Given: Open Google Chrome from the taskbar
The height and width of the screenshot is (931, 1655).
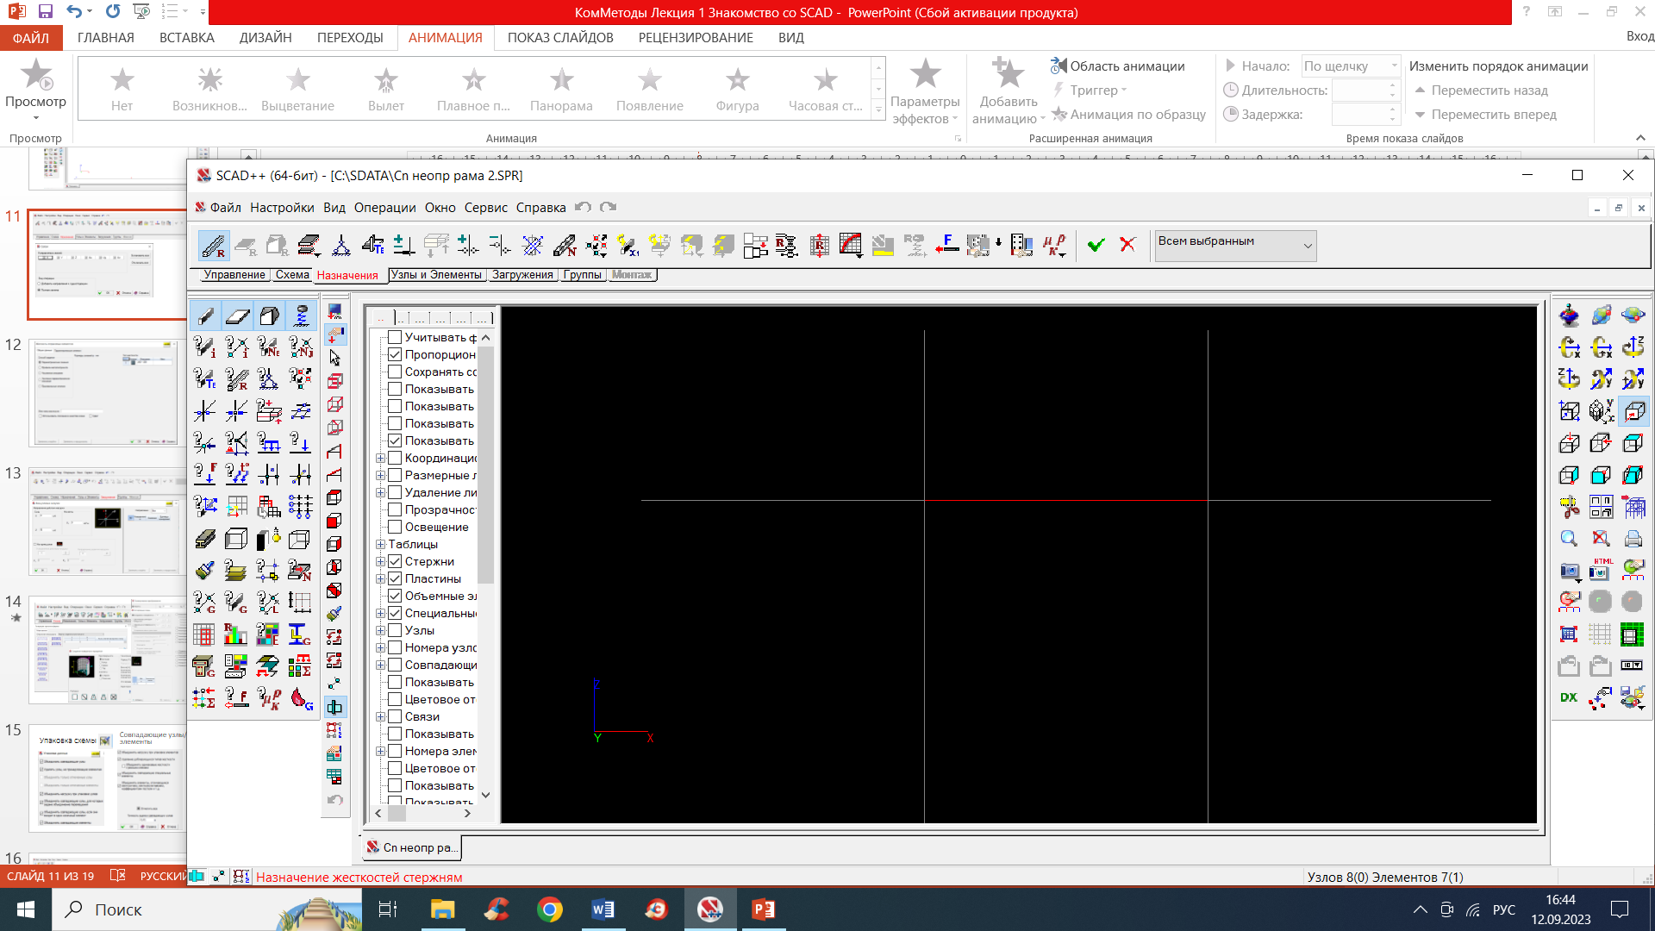Looking at the screenshot, I should pyautogui.click(x=549, y=909).
